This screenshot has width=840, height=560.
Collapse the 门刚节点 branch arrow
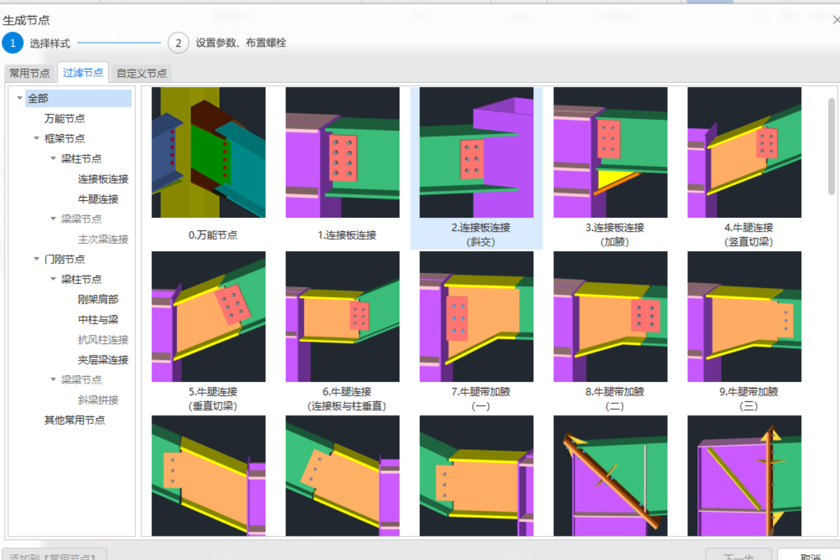37,259
